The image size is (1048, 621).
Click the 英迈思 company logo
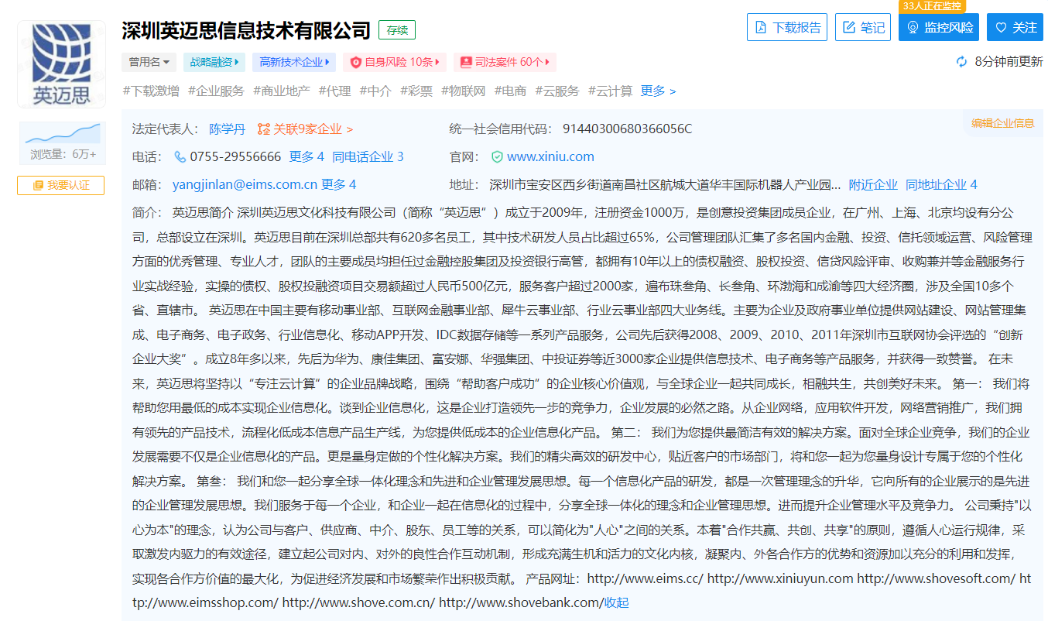[x=61, y=64]
